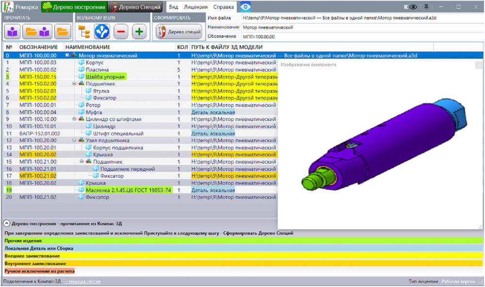Sort by the ОБОЗНАЧЕНИЕ column header
The image size is (485, 287).
(38, 47)
